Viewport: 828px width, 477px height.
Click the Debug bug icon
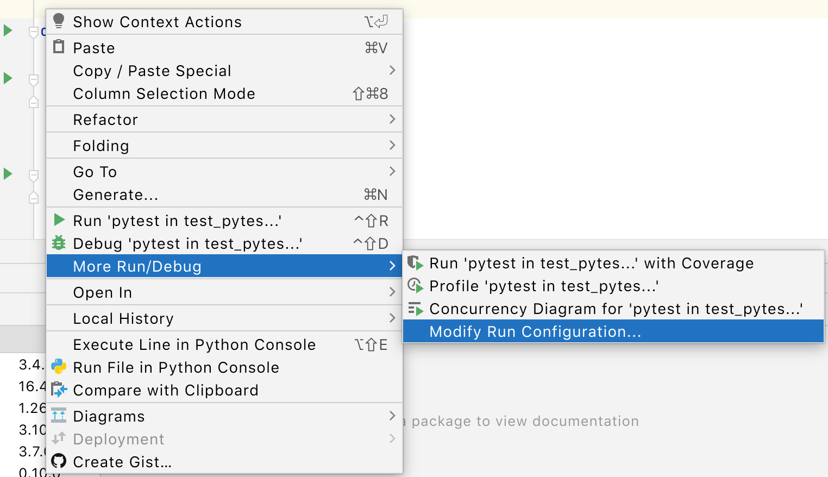coord(59,243)
